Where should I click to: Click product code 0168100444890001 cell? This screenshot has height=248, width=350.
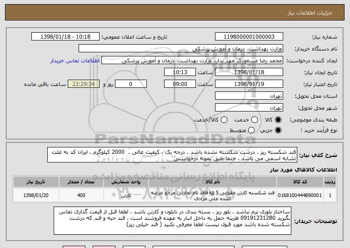[x=300, y=195]
